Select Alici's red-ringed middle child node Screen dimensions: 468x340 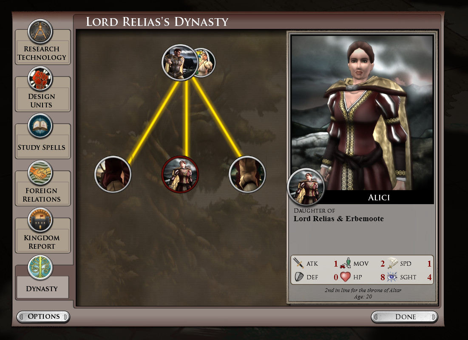point(180,174)
